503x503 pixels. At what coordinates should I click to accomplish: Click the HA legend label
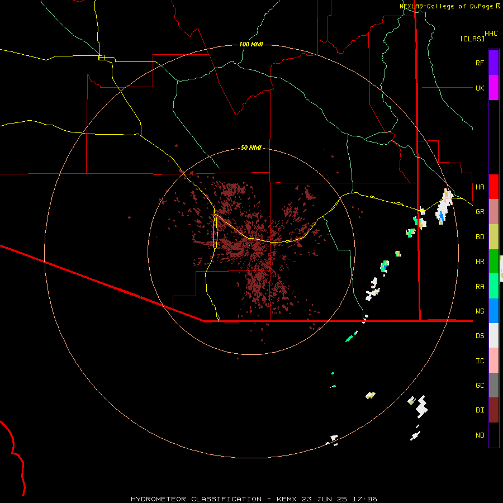480,187
